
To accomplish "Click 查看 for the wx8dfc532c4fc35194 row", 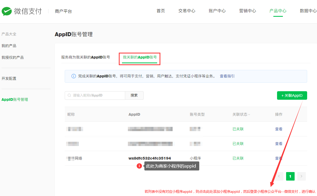I will pyautogui.click(x=279, y=158).
